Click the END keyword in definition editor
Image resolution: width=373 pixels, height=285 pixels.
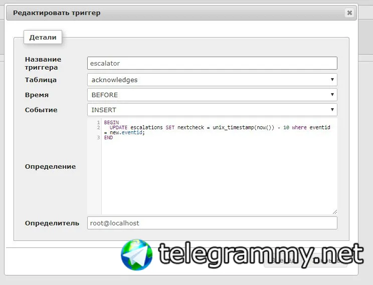108,137
